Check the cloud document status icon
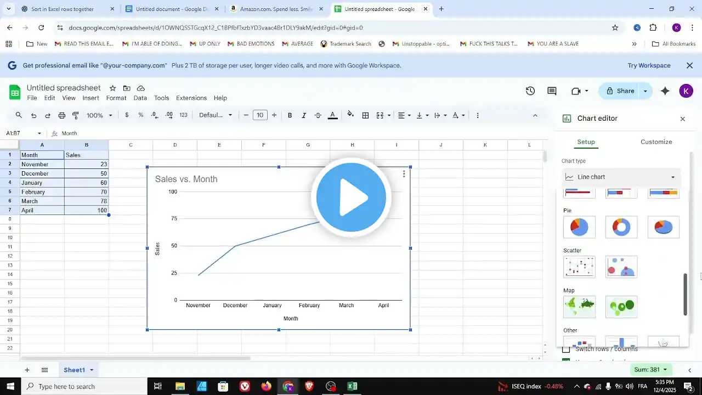Screen dimensions: 702x395 click(x=141, y=88)
